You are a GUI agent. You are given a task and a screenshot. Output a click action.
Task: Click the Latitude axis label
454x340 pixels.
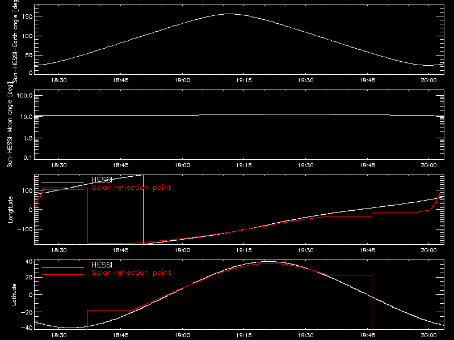[14, 295]
